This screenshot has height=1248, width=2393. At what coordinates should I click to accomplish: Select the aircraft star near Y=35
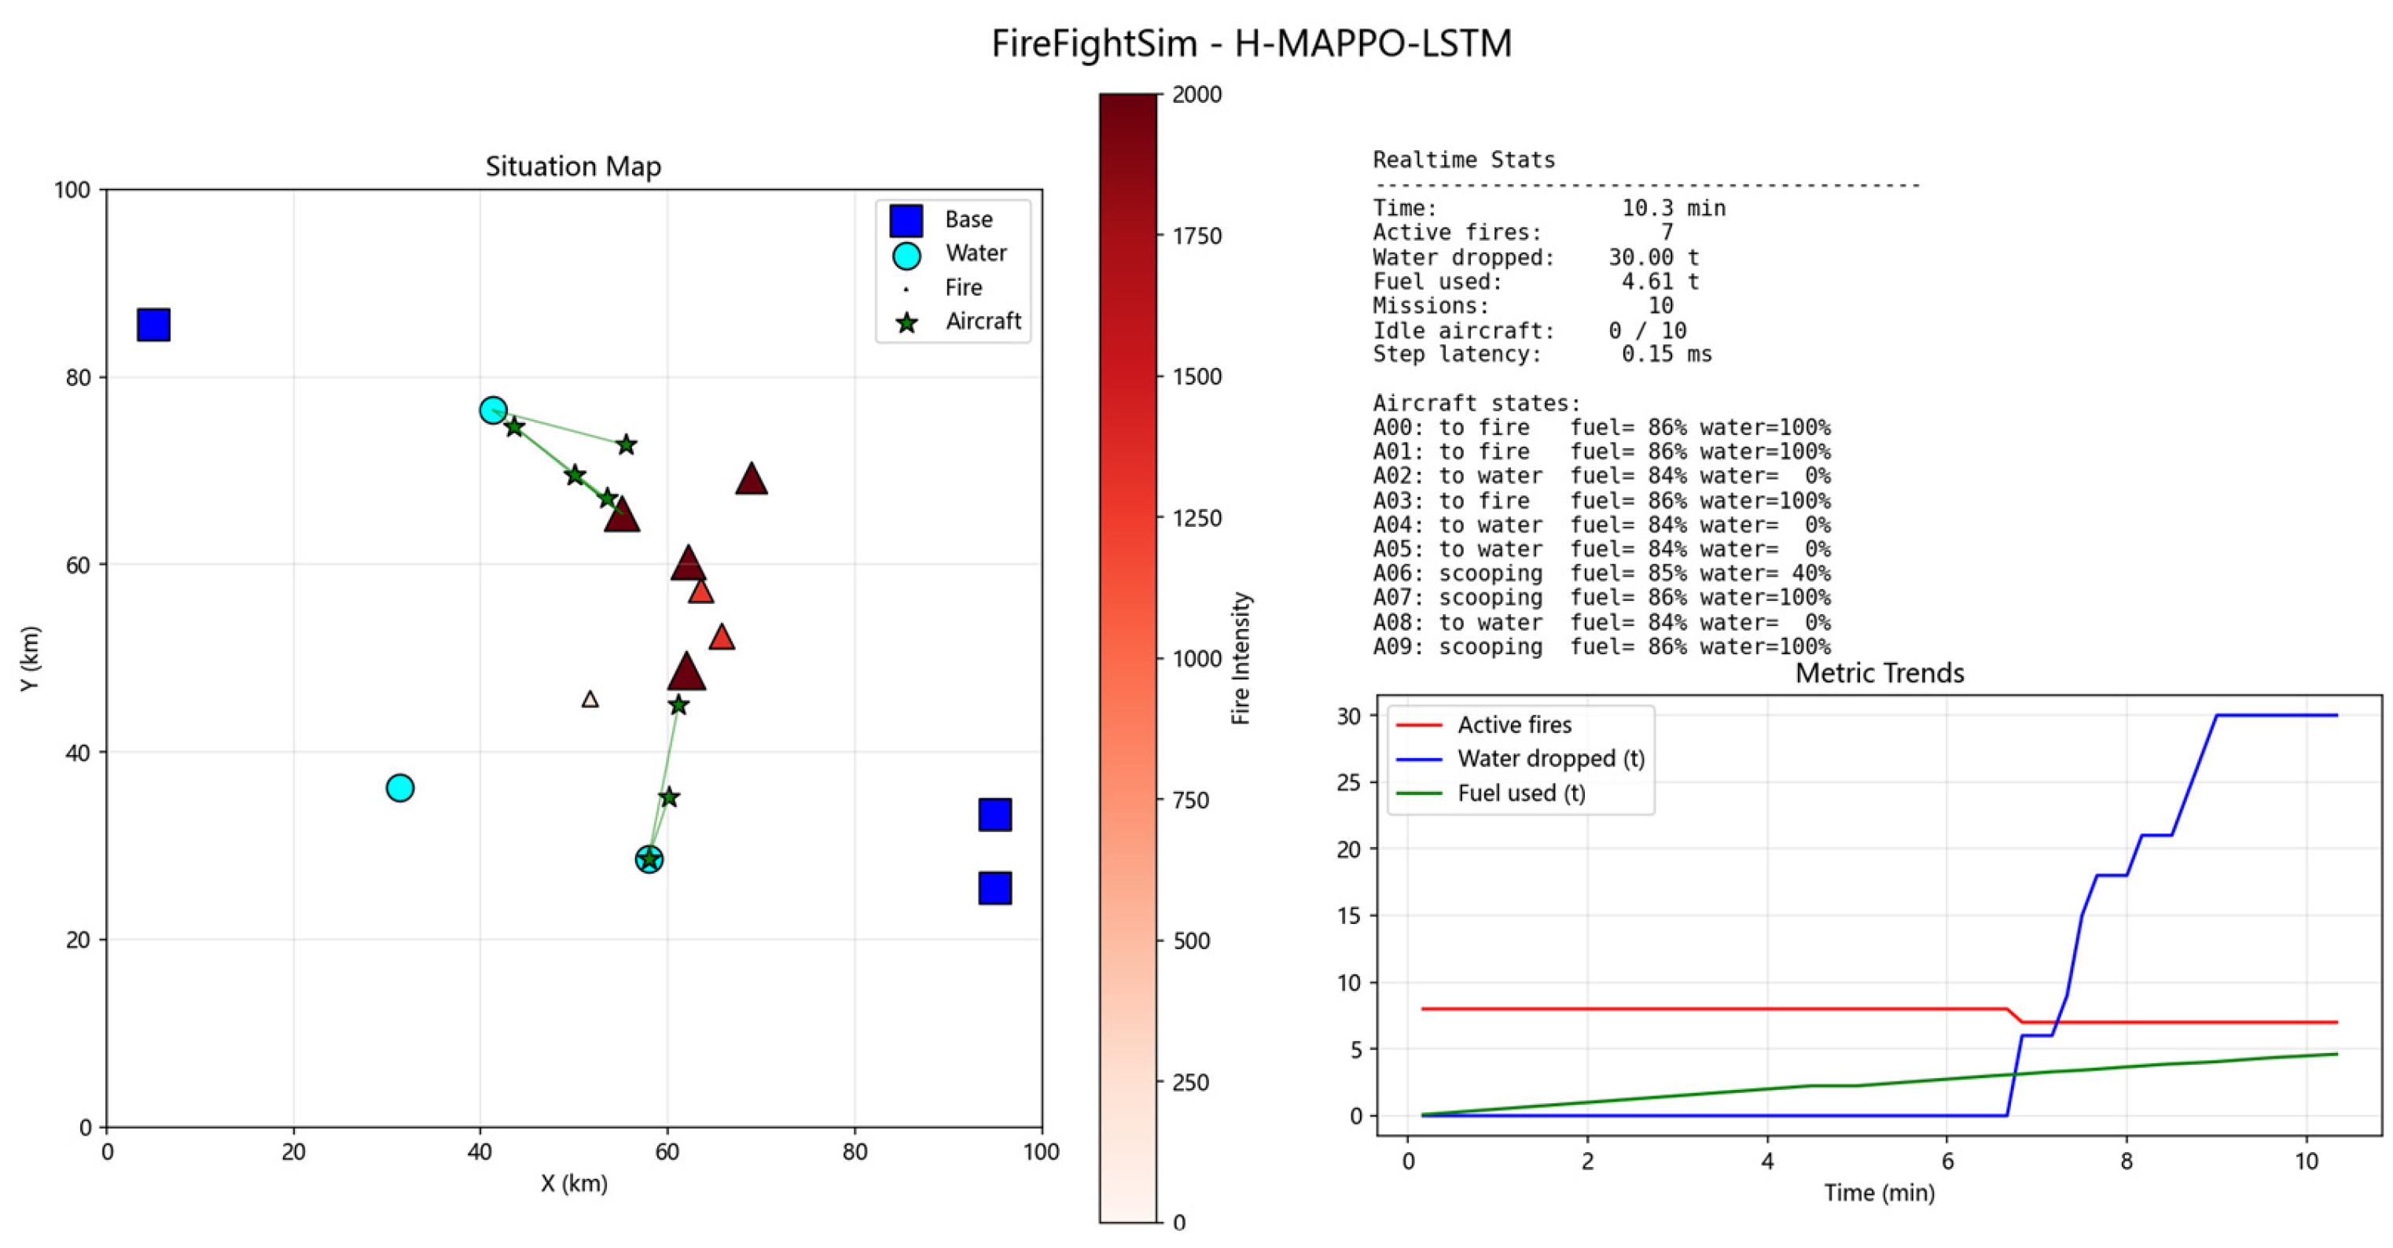tap(669, 797)
